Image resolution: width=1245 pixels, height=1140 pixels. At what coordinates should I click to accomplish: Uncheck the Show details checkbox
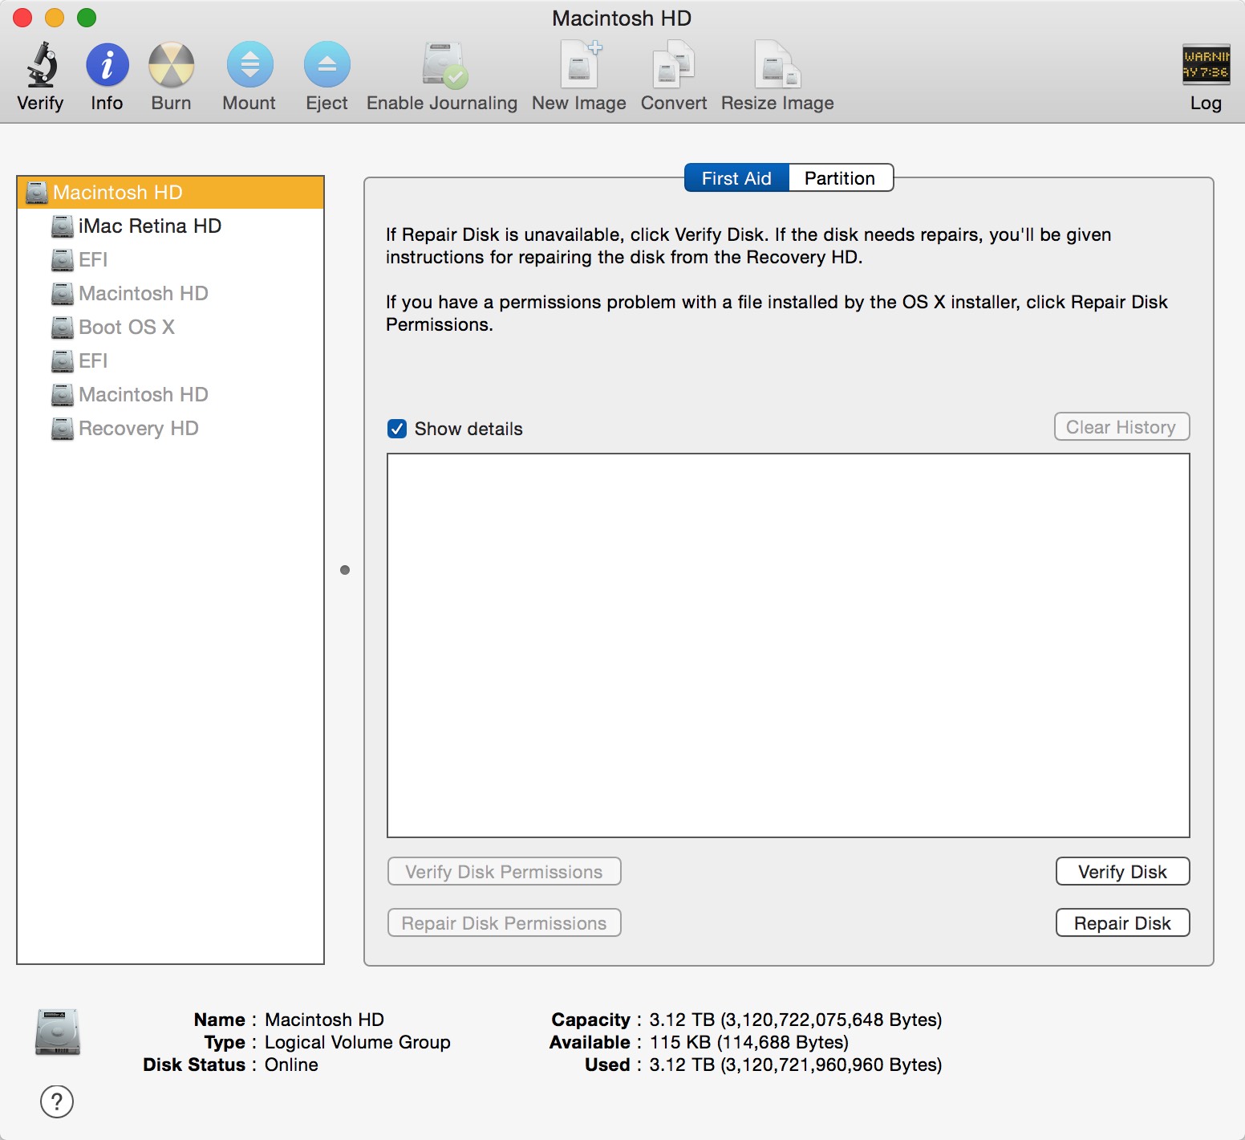click(397, 429)
